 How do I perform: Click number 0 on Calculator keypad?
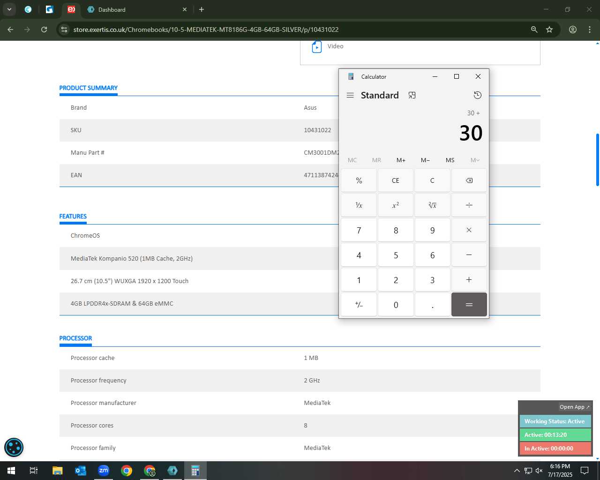[x=396, y=305]
